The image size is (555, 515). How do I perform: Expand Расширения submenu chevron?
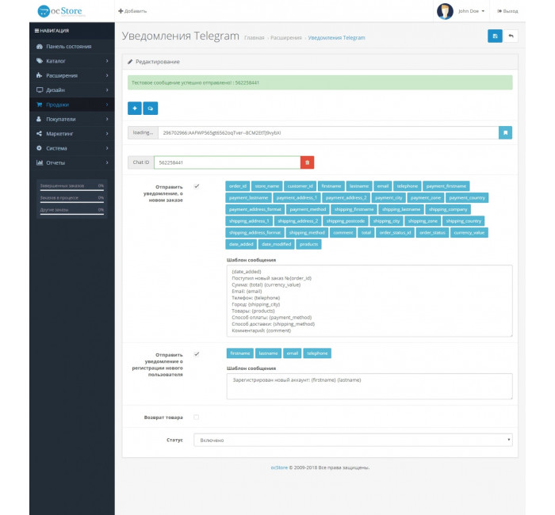(107, 75)
